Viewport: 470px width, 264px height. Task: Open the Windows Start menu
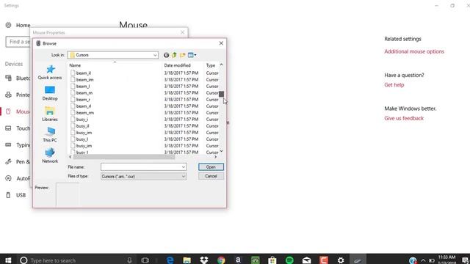8,260
